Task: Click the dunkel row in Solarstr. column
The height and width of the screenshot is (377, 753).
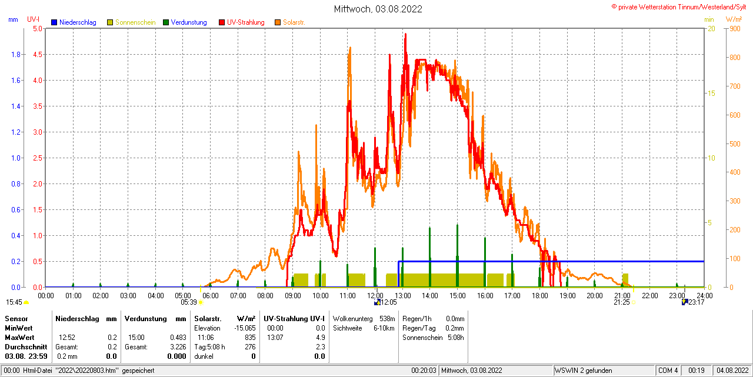Action: 225,356
